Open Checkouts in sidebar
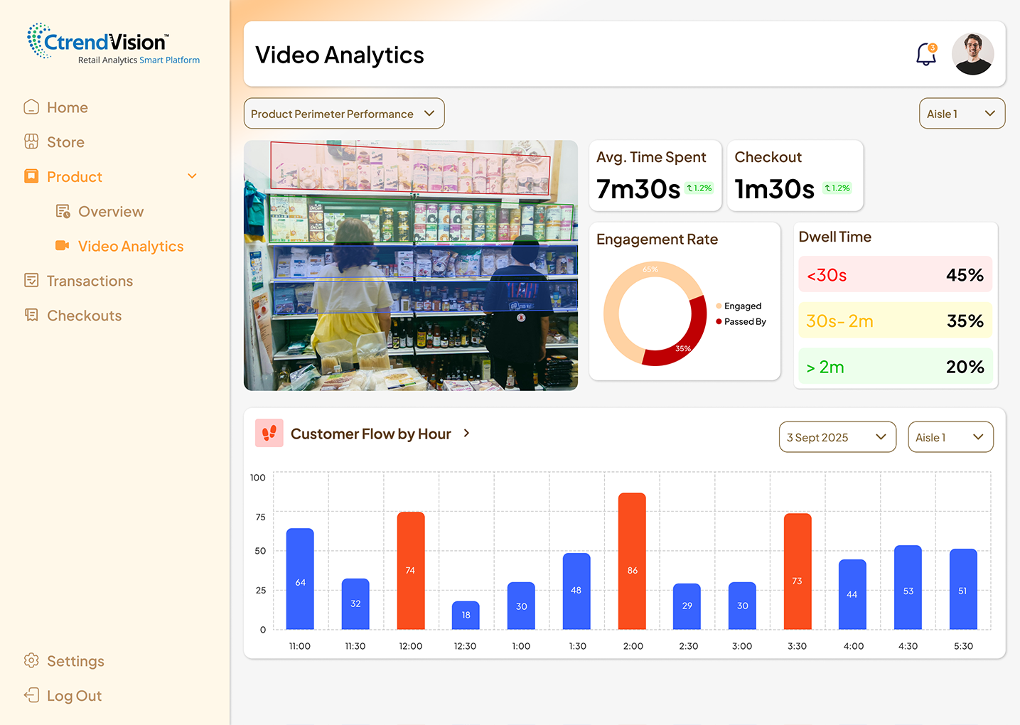The width and height of the screenshot is (1020, 725). [84, 316]
